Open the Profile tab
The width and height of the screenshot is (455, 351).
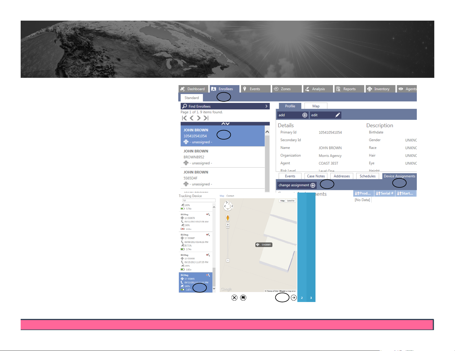tap(290, 106)
